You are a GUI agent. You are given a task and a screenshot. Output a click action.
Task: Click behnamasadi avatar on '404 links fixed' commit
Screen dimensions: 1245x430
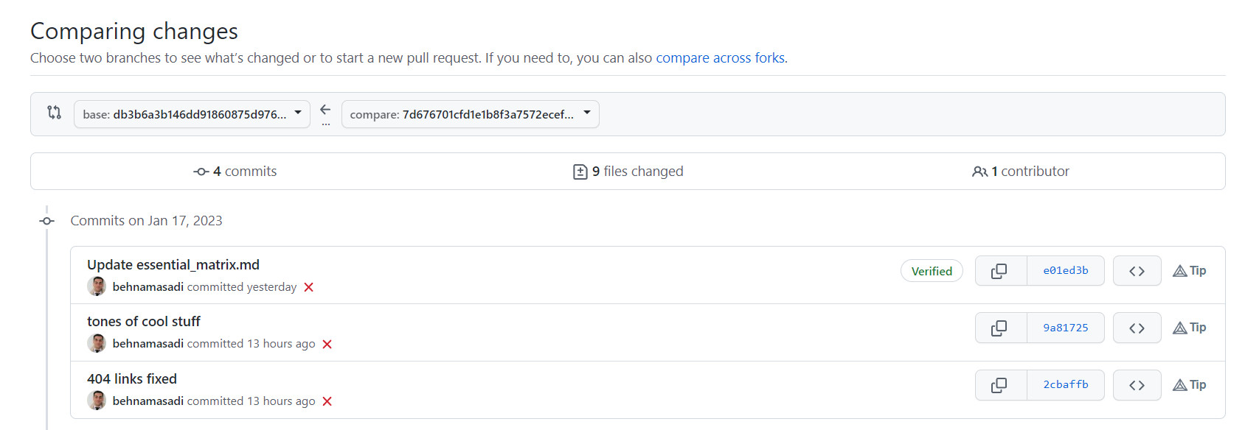coord(97,401)
